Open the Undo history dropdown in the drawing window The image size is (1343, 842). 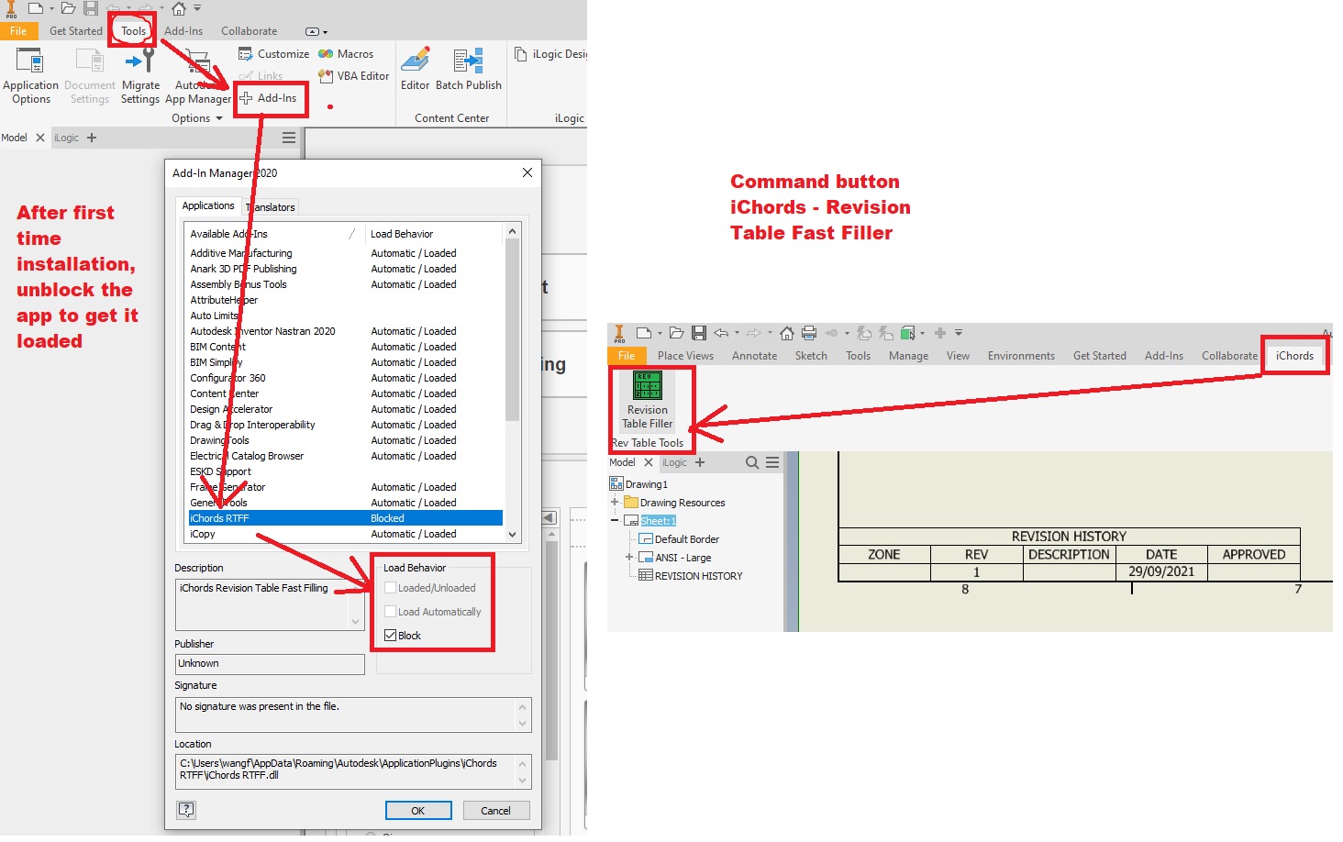pos(737,333)
